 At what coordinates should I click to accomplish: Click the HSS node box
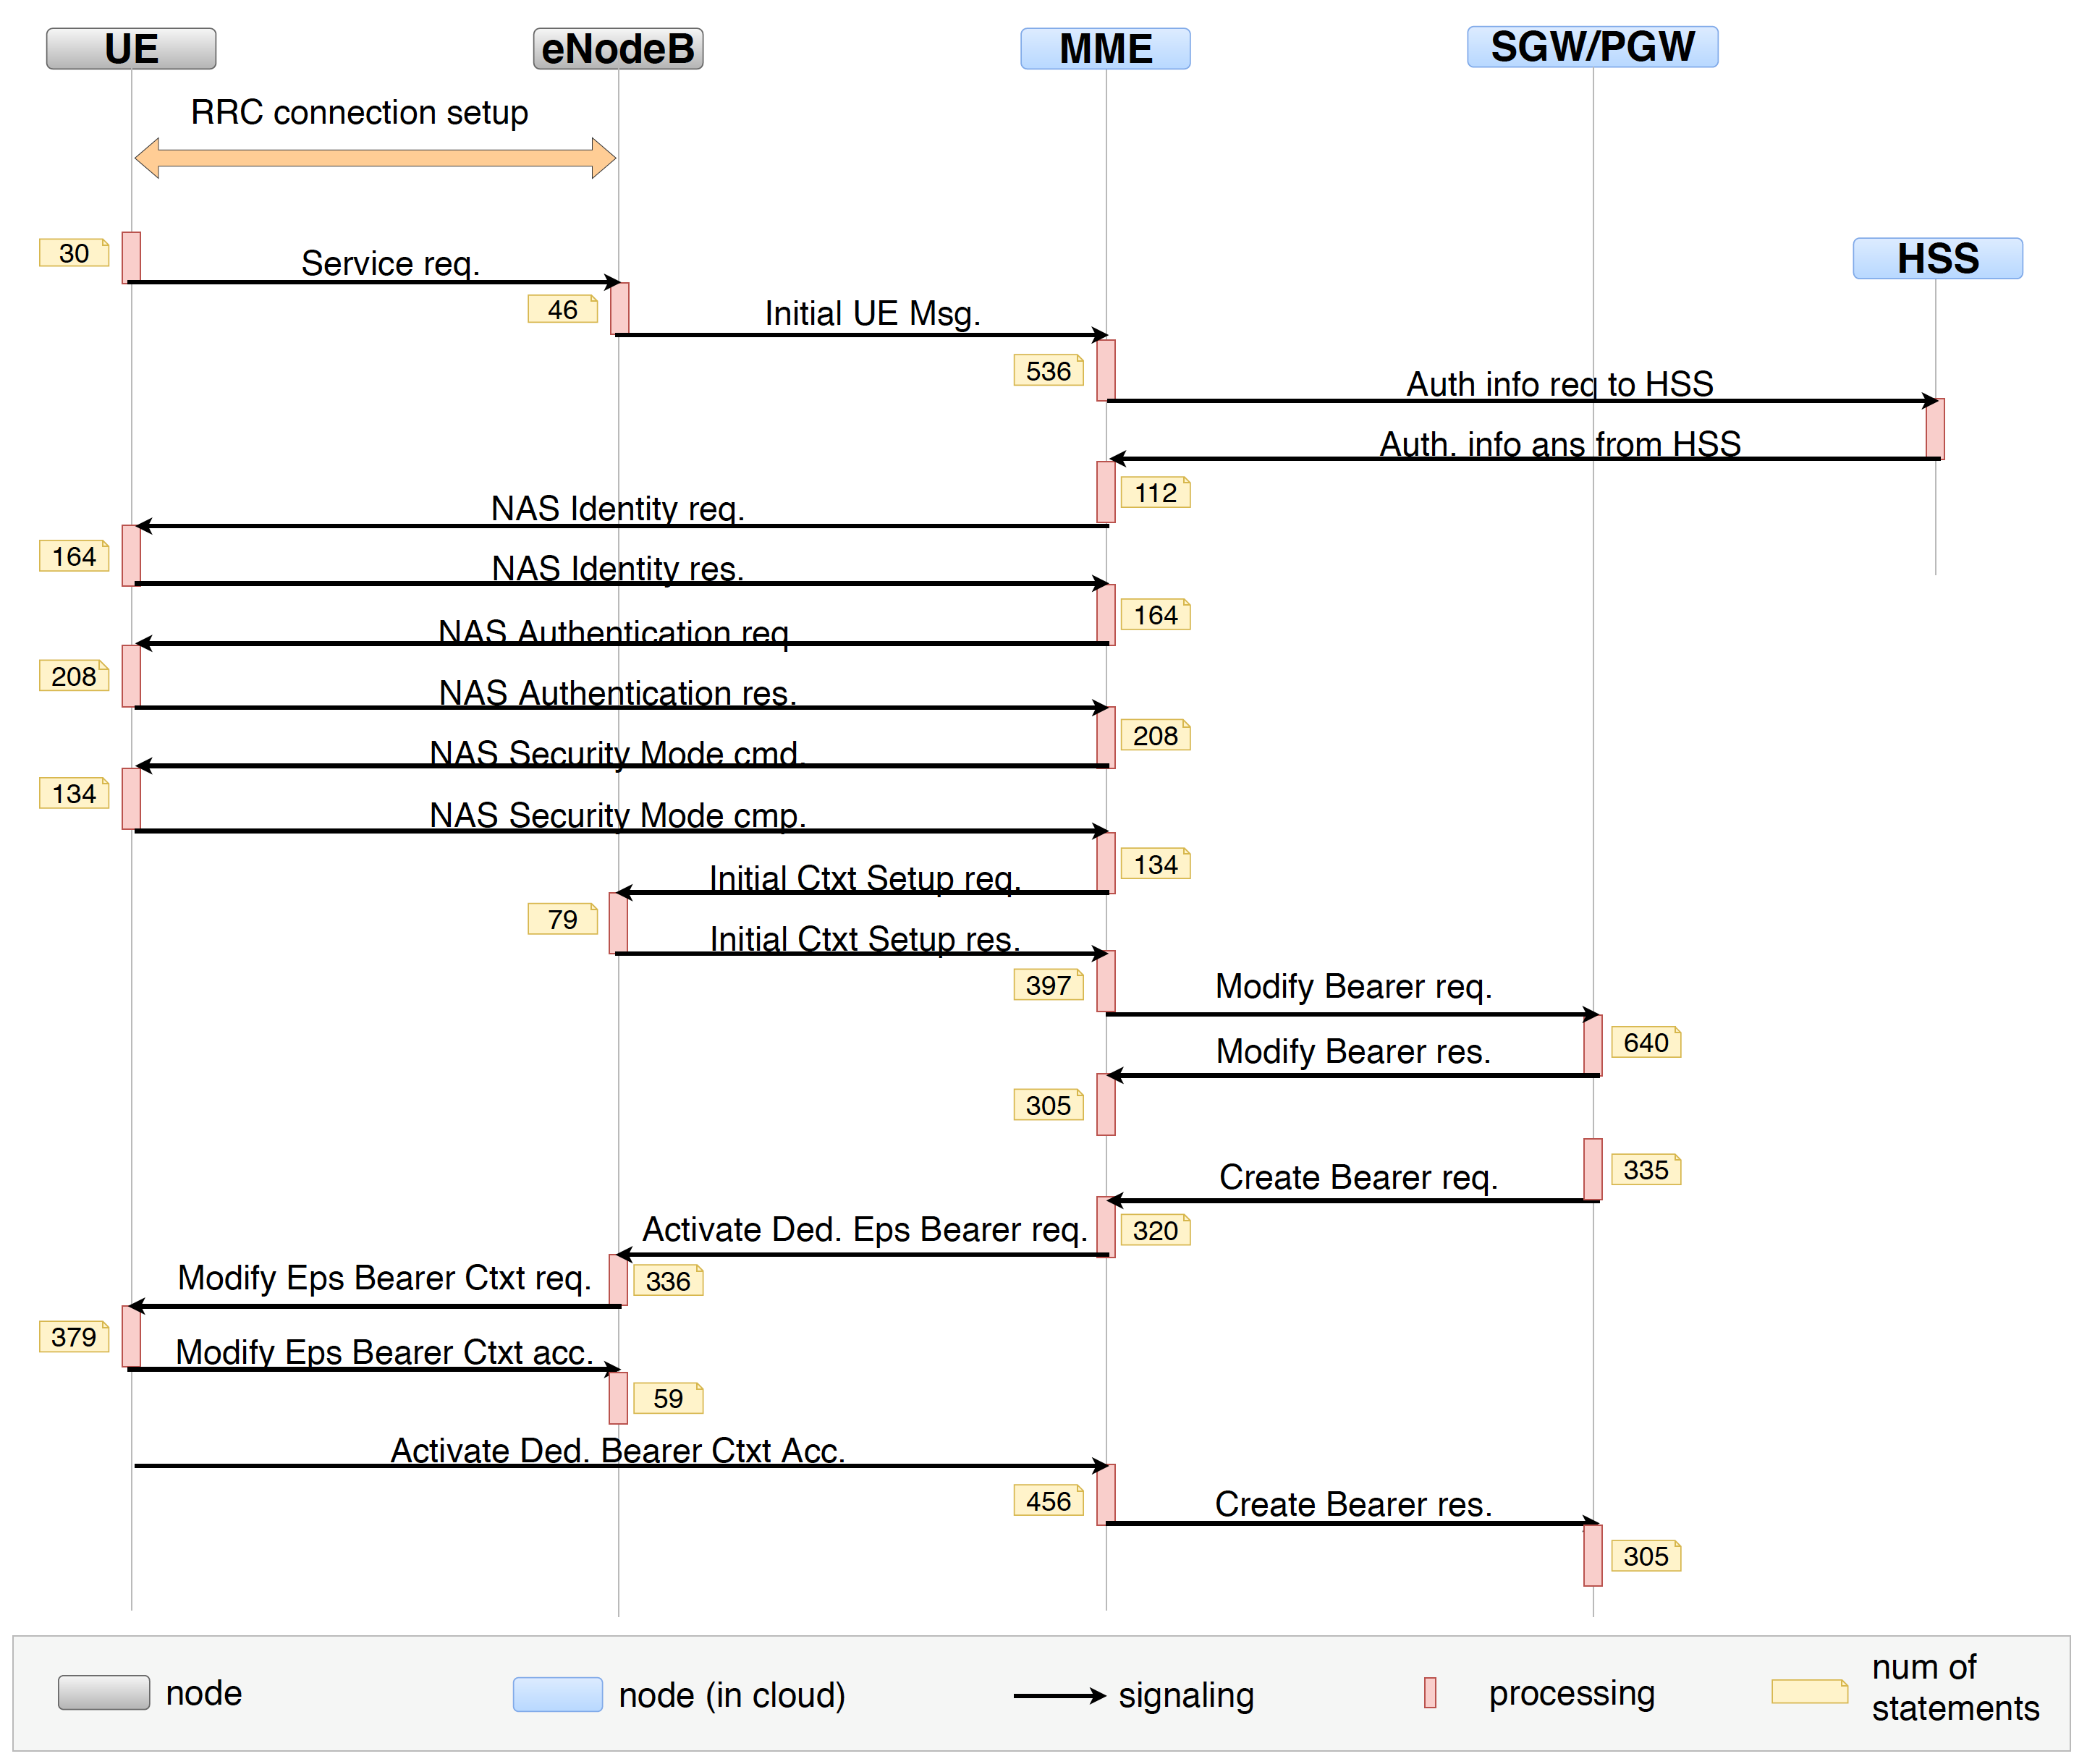click(1937, 258)
